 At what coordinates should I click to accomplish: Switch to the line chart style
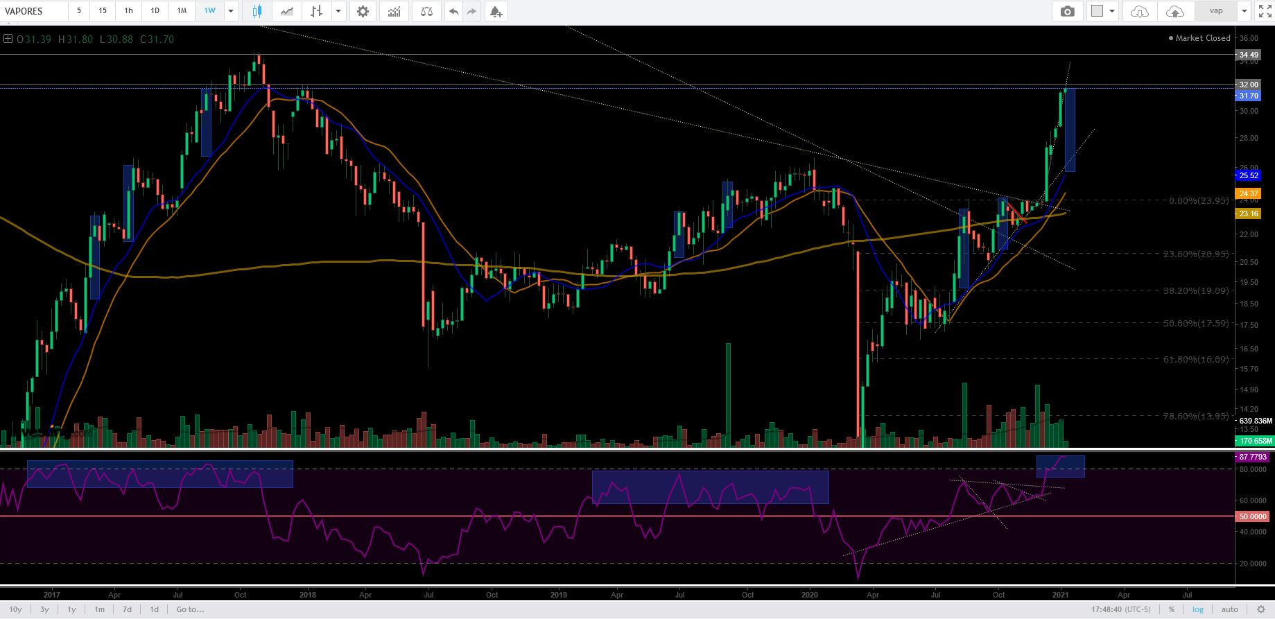tap(286, 11)
